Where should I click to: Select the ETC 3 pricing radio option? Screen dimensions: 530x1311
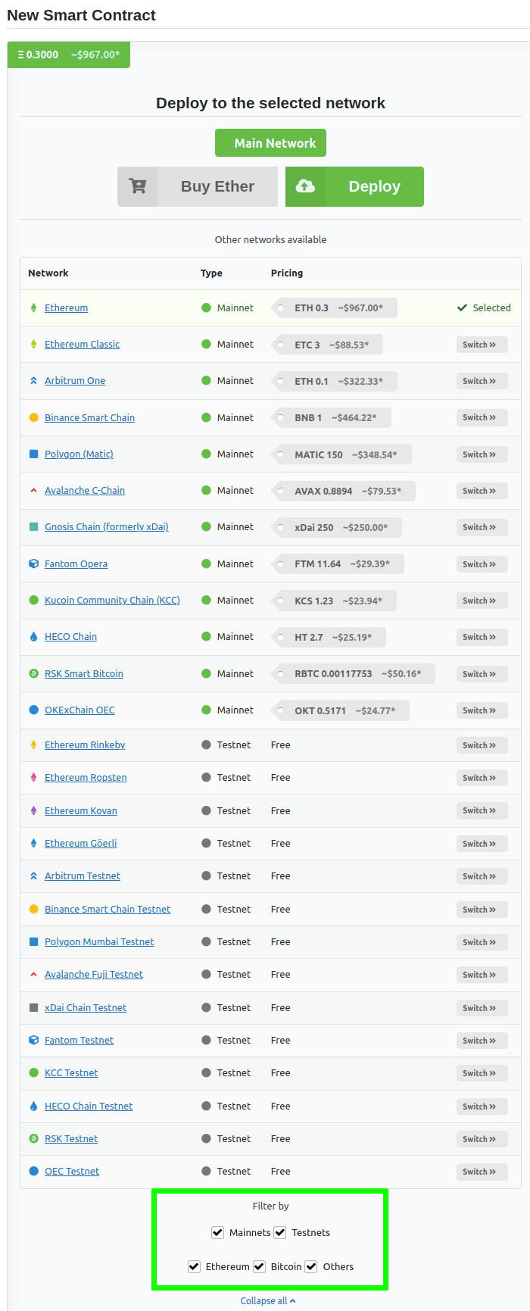(x=281, y=345)
